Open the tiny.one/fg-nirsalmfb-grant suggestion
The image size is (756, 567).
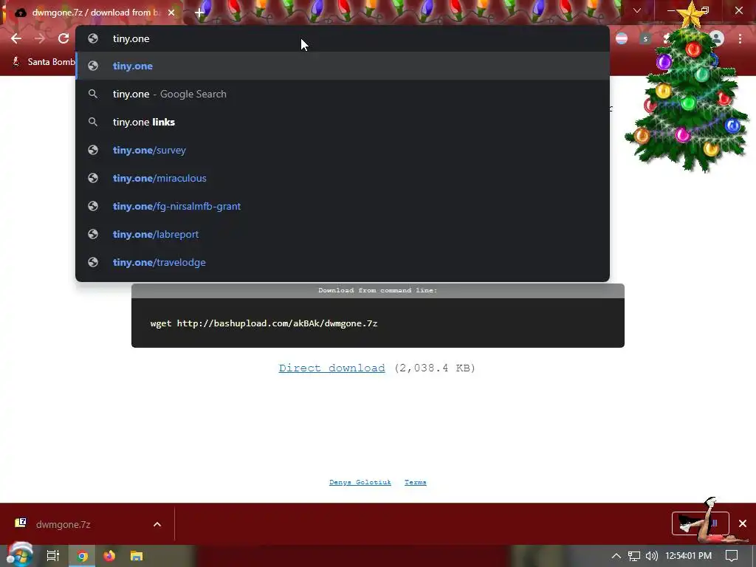tap(343, 206)
